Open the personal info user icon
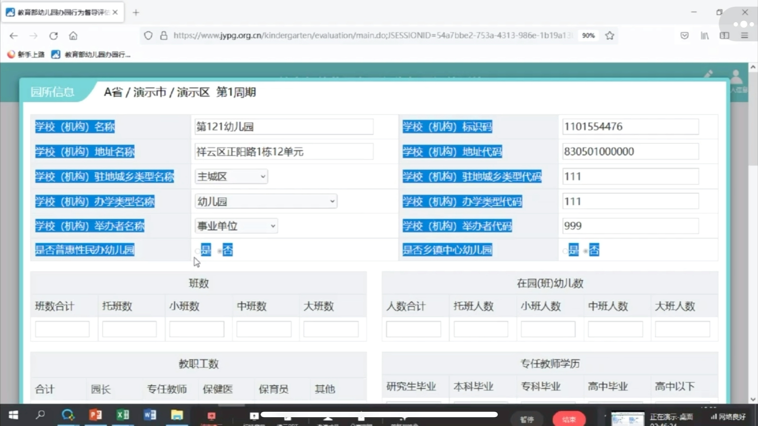The width and height of the screenshot is (758, 426). (x=736, y=77)
